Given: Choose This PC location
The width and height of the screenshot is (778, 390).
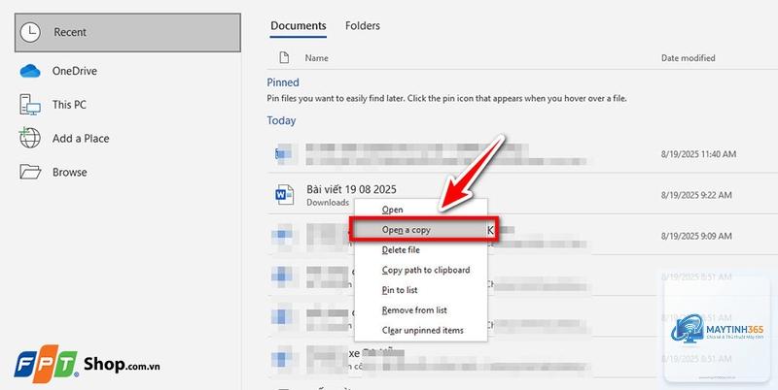Looking at the screenshot, I should tap(69, 105).
